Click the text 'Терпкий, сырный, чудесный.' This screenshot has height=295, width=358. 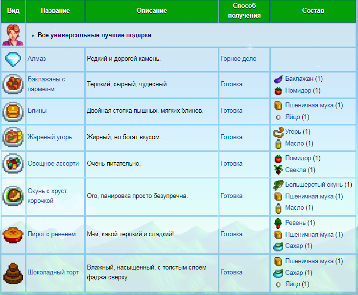click(x=127, y=84)
